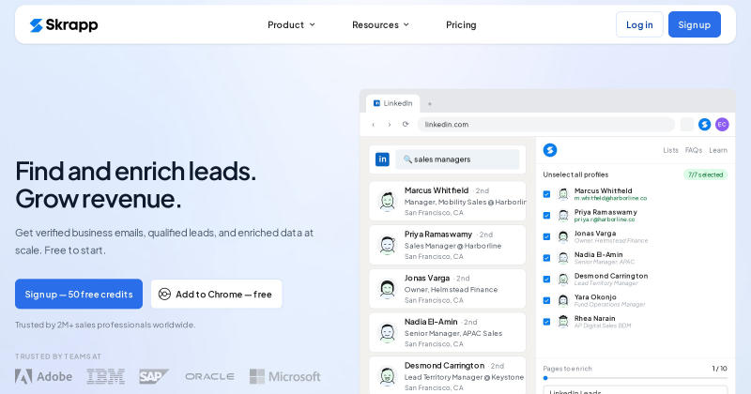
Task: Open the Learn link in Skrapp panel
Action: click(718, 150)
